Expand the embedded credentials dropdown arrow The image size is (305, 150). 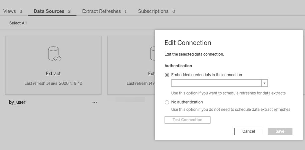265,83
